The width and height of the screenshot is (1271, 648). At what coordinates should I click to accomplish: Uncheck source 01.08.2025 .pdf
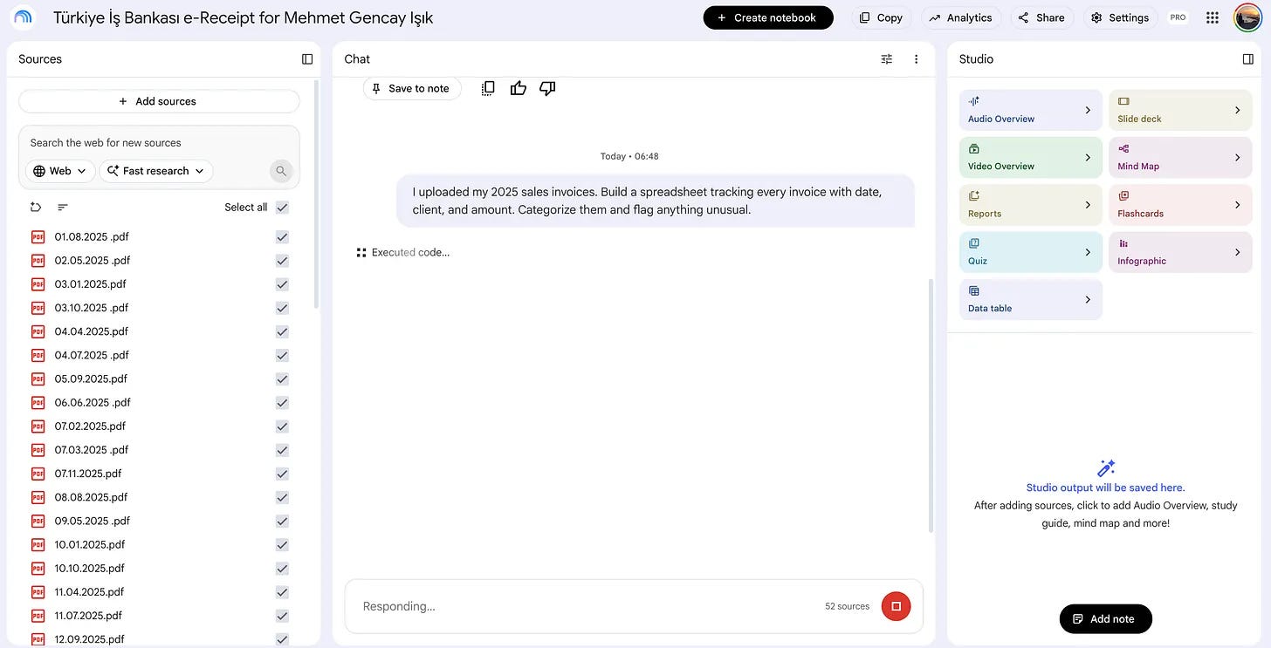[x=282, y=237]
